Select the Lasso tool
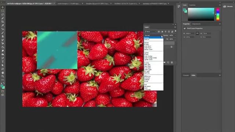The width and height of the screenshot is (235, 132). point(3,15)
